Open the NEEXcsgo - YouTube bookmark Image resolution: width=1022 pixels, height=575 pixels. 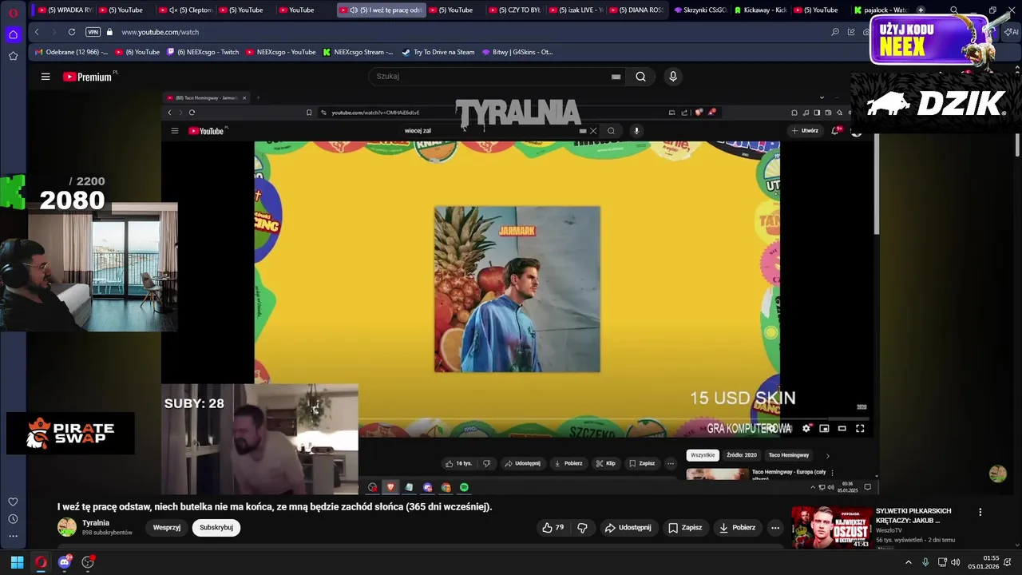[x=281, y=52]
